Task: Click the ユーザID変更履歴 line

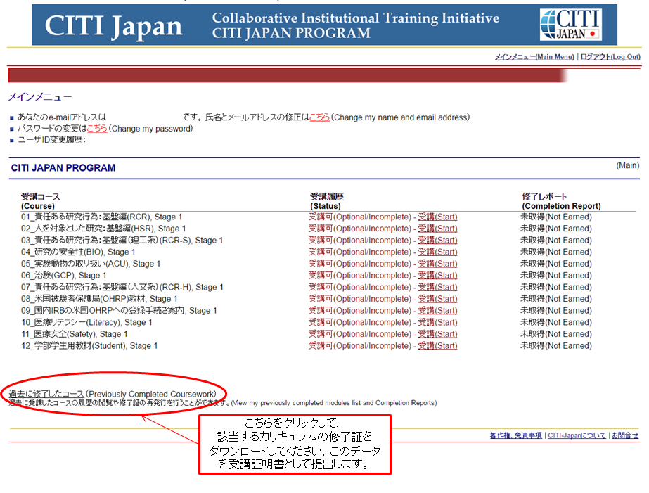Action: coord(51,139)
